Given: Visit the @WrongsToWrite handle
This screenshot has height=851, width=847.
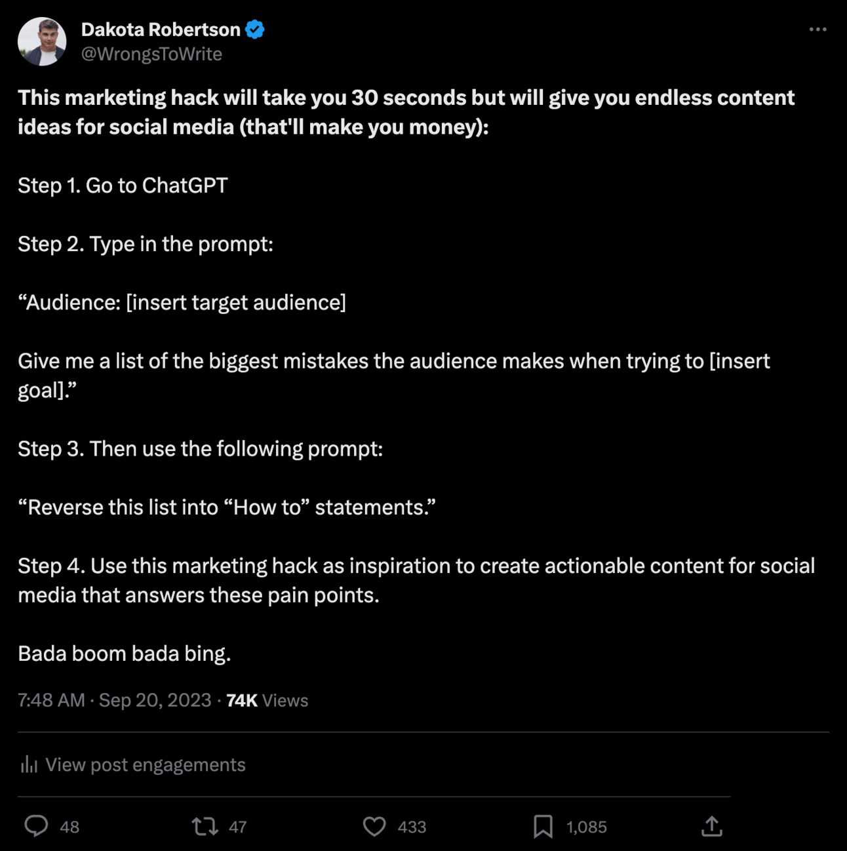Looking at the screenshot, I should click(151, 54).
